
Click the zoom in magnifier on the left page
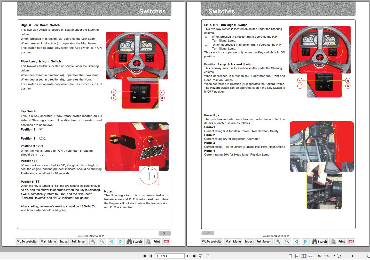(93, 241)
